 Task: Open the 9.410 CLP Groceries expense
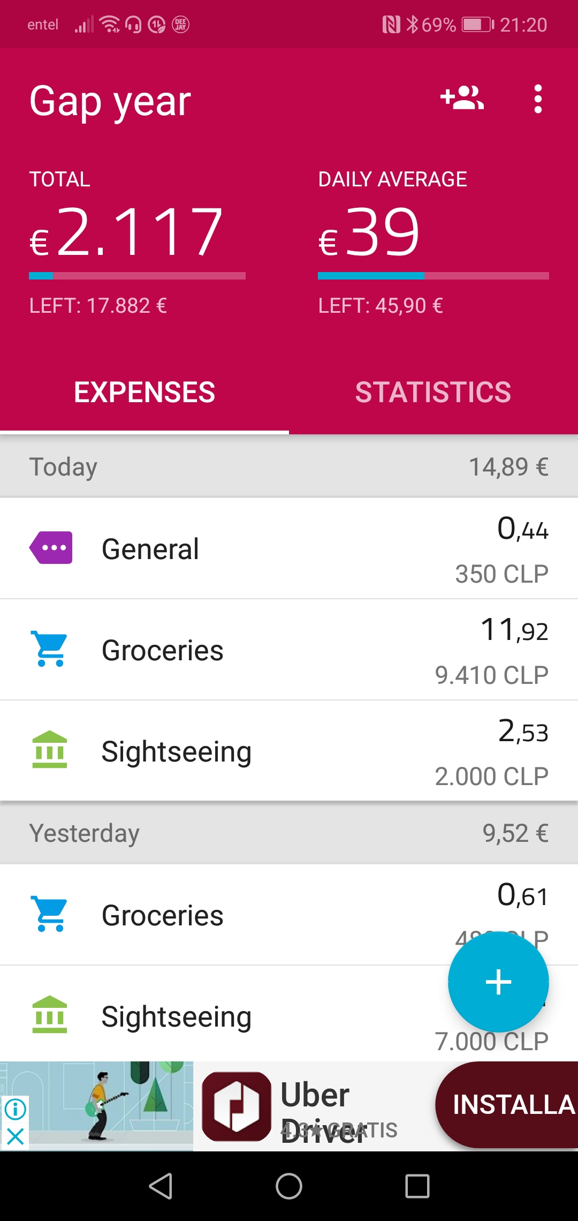pyautogui.click(x=289, y=650)
